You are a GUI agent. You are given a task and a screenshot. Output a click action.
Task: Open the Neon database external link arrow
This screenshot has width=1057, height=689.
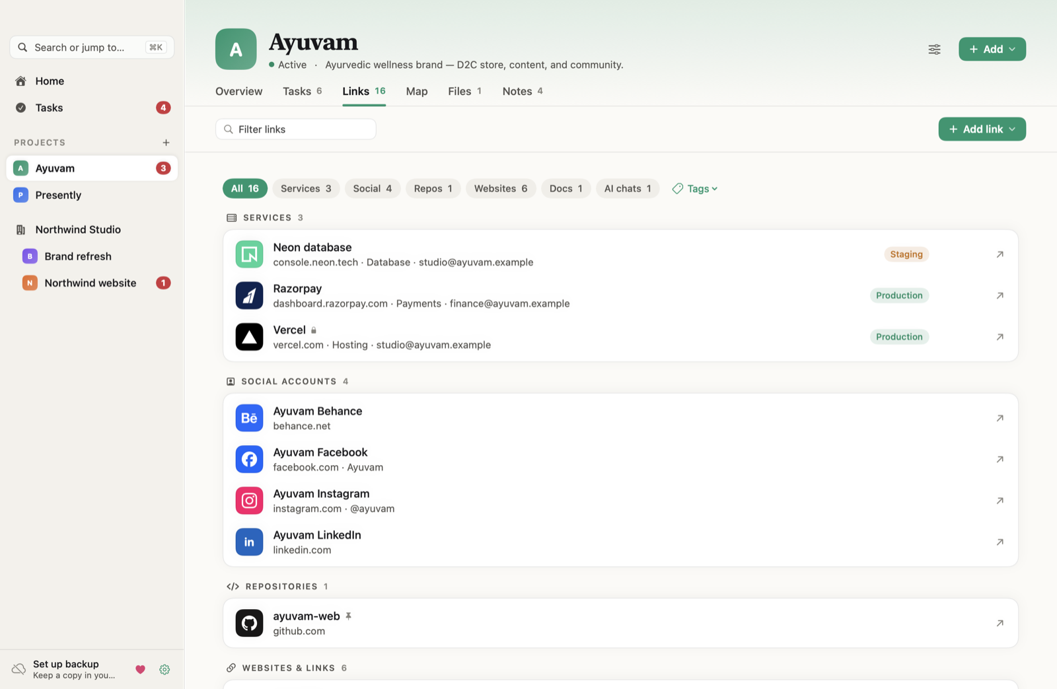pyautogui.click(x=1000, y=254)
